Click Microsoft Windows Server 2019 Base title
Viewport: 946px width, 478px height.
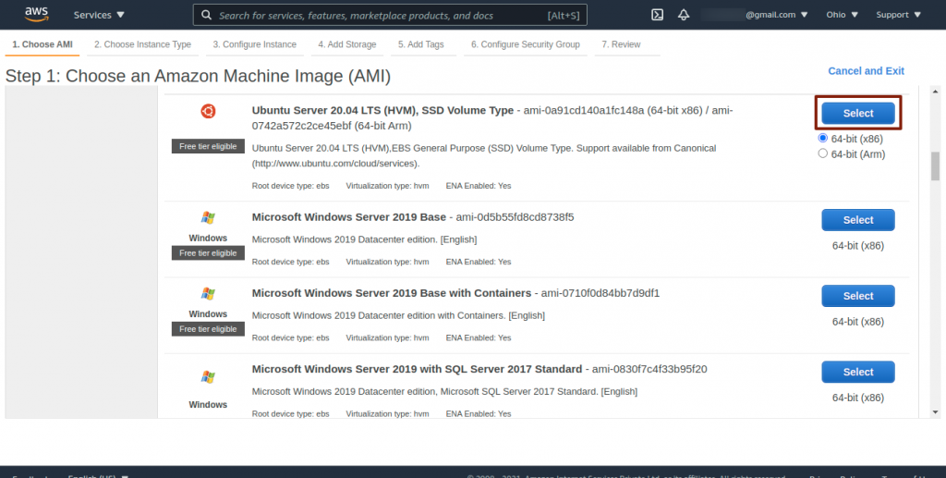click(348, 216)
